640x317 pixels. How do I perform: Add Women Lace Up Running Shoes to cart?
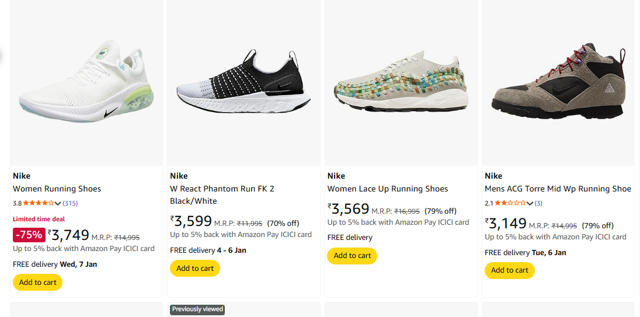[x=352, y=256]
